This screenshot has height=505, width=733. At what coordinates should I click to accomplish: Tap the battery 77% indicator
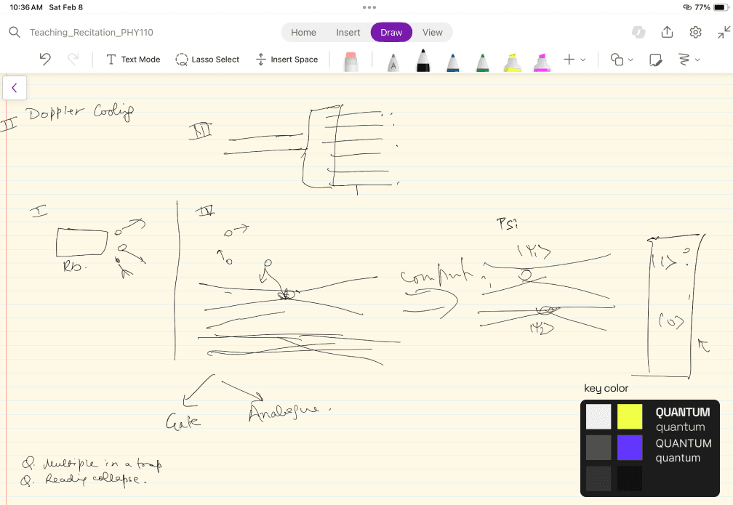point(711,7)
